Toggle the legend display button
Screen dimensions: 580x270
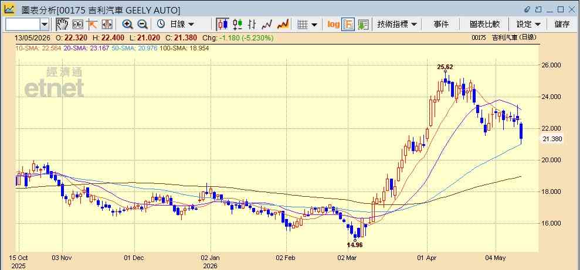(348, 25)
